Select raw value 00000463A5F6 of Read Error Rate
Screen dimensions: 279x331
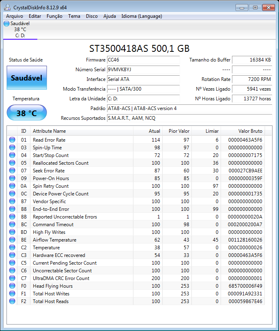[x=245, y=140]
